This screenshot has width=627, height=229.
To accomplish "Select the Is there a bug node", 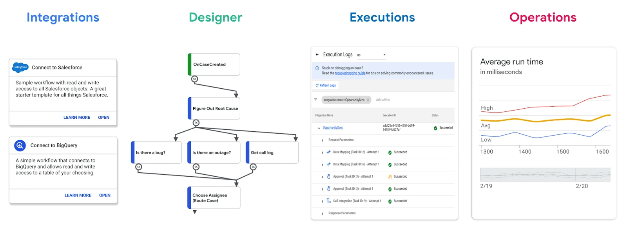I will pyautogui.click(x=156, y=152).
